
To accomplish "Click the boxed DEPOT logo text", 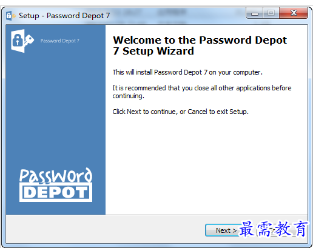I will pyautogui.click(x=56, y=192).
